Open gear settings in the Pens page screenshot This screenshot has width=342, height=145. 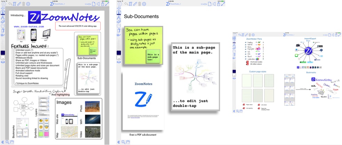click(x=253, y=35)
